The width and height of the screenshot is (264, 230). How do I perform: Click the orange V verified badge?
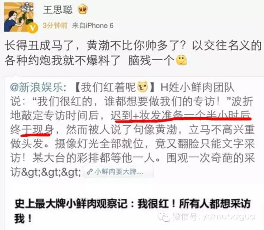[x=33, y=28]
